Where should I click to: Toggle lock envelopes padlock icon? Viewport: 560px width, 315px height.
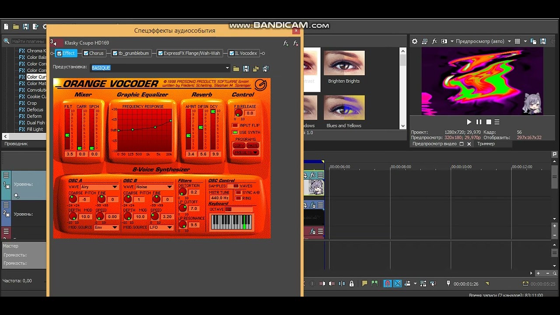[352, 283]
